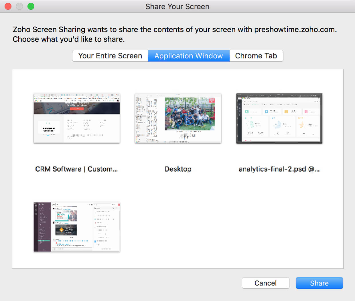Screen dimensions: 355x301
Task: Close the Share Your Screen dialog
Action: (x=8, y=6)
